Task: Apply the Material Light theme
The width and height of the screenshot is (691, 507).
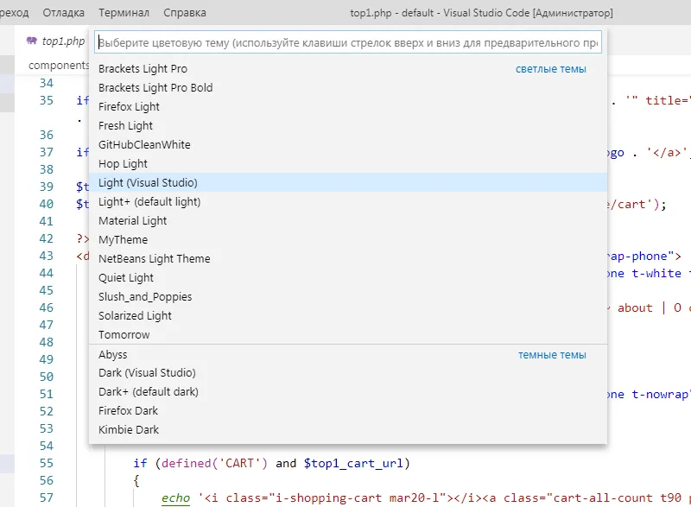Action: coord(132,220)
